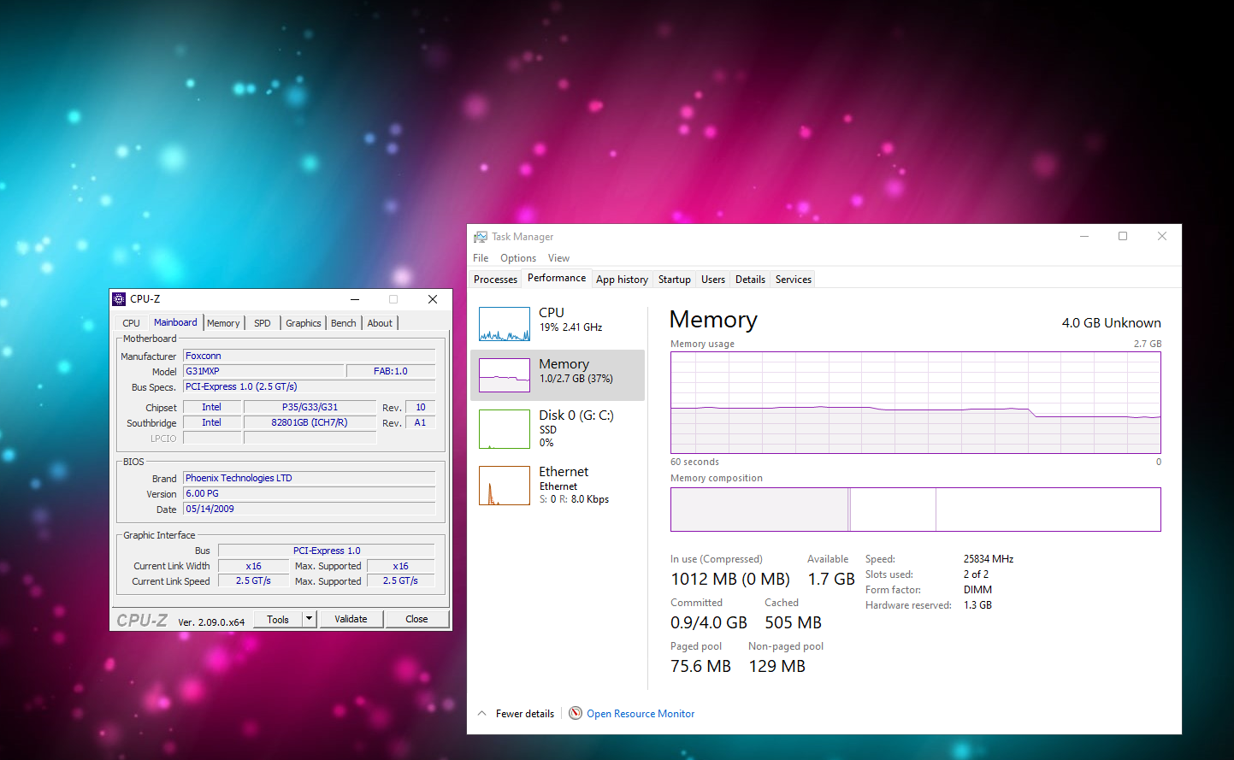
Task: Switch to the Performance tab
Action: (557, 278)
